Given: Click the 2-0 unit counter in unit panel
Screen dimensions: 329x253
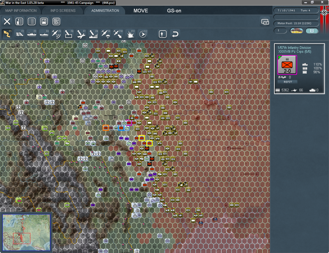Looking at the screenshot, I should pos(287,65).
